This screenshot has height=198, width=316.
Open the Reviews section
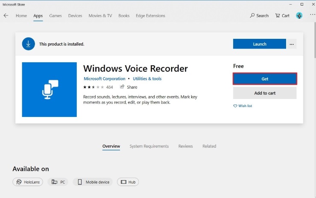click(x=186, y=146)
